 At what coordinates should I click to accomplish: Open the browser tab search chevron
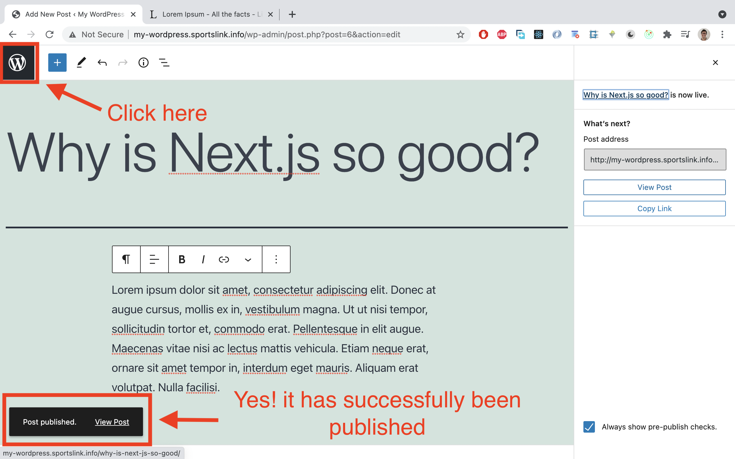[722, 14]
